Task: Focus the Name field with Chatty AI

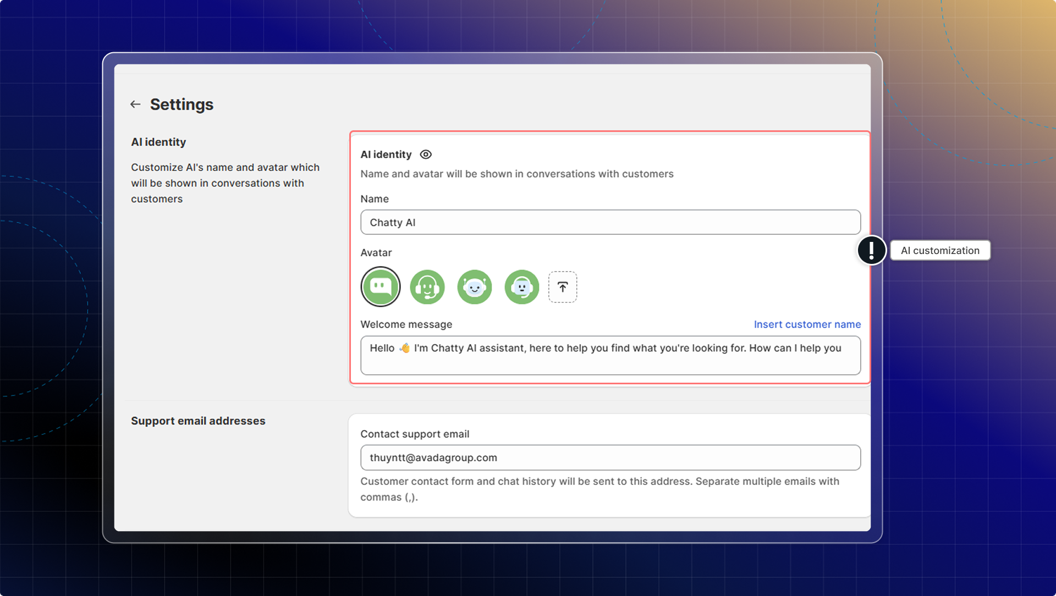Action: tap(610, 223)
